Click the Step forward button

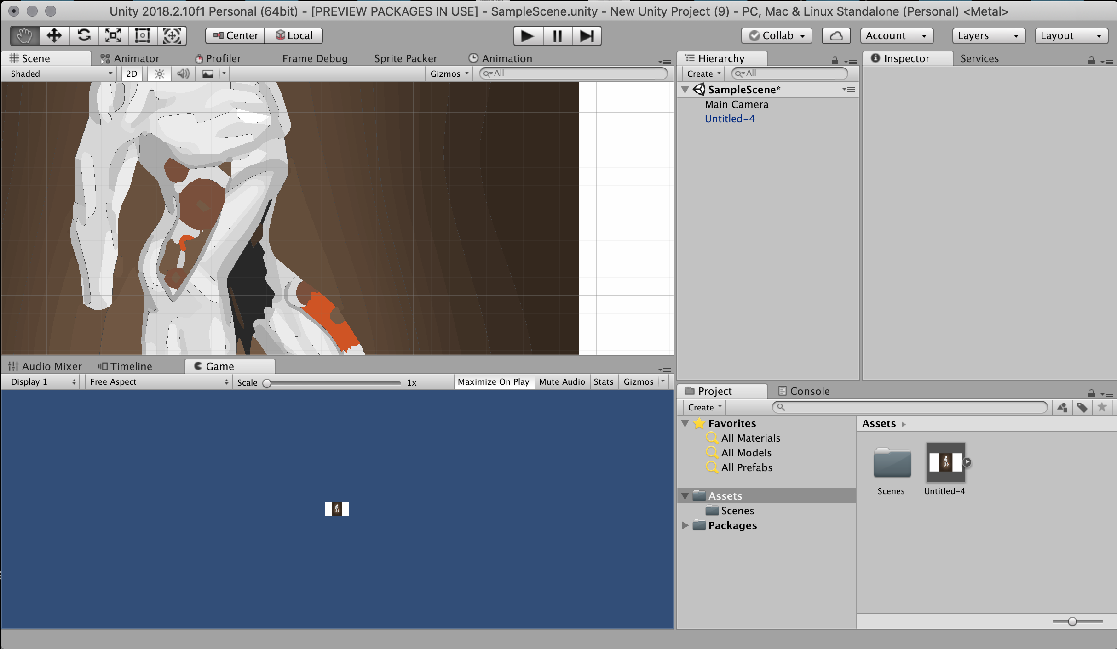pos(587,35)
